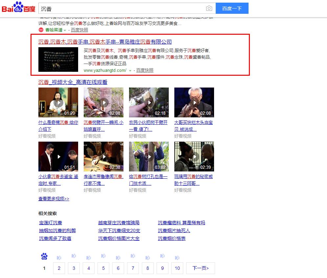Play the 01:20 video thumbnail
The image size is (327, 278).
click(x=58, y=103)
